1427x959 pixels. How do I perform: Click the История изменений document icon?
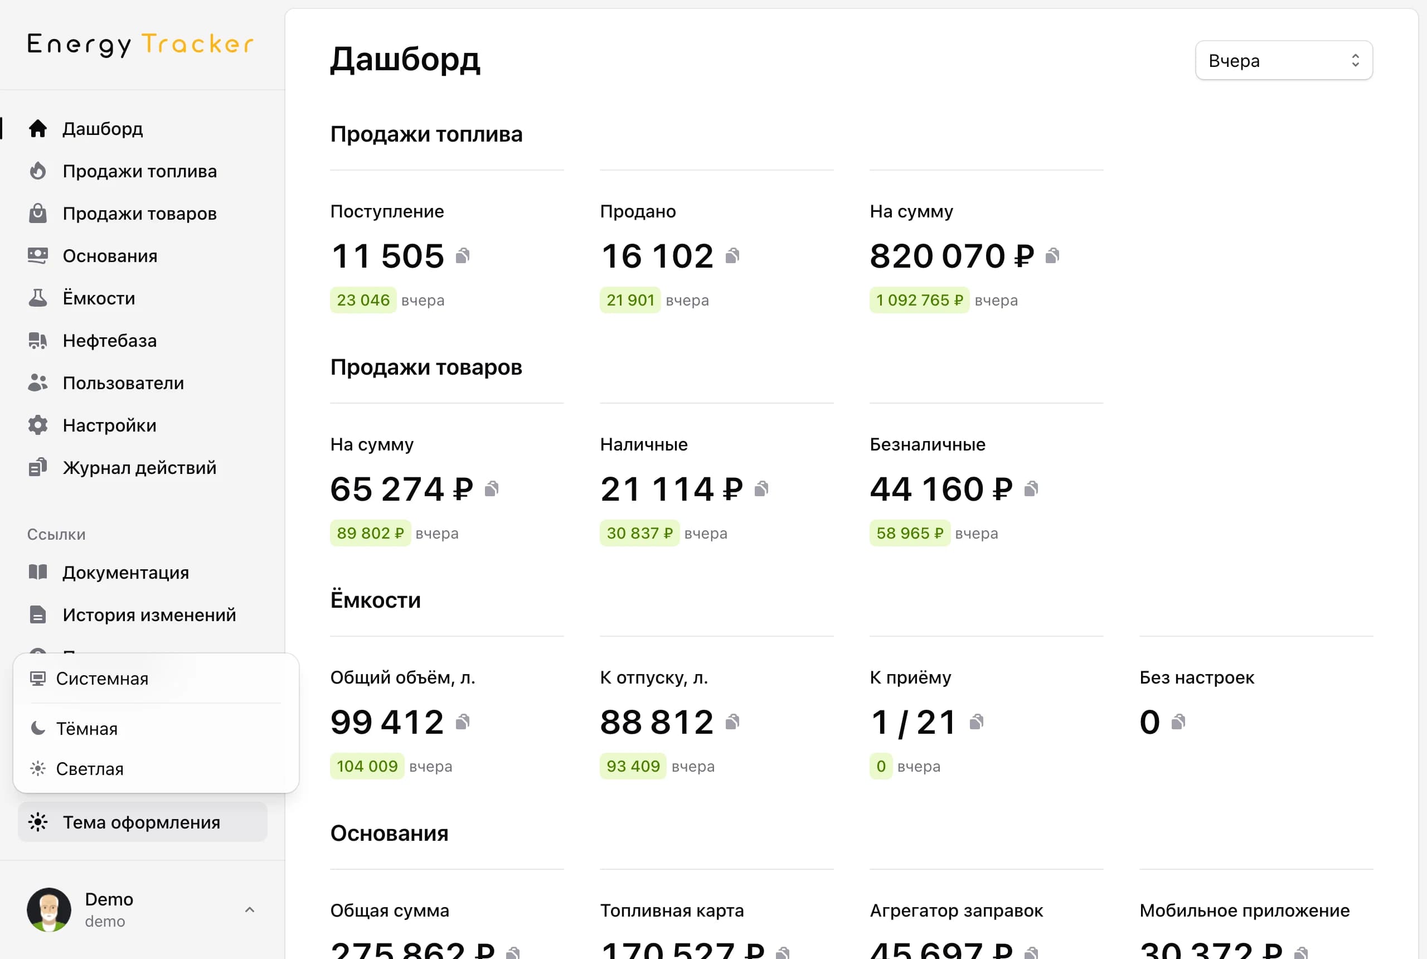(x=38, y=614)
